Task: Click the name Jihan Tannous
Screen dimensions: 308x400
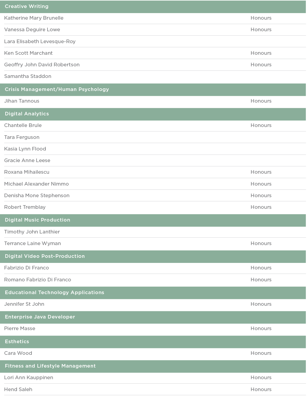Action: tap(22, 101)
